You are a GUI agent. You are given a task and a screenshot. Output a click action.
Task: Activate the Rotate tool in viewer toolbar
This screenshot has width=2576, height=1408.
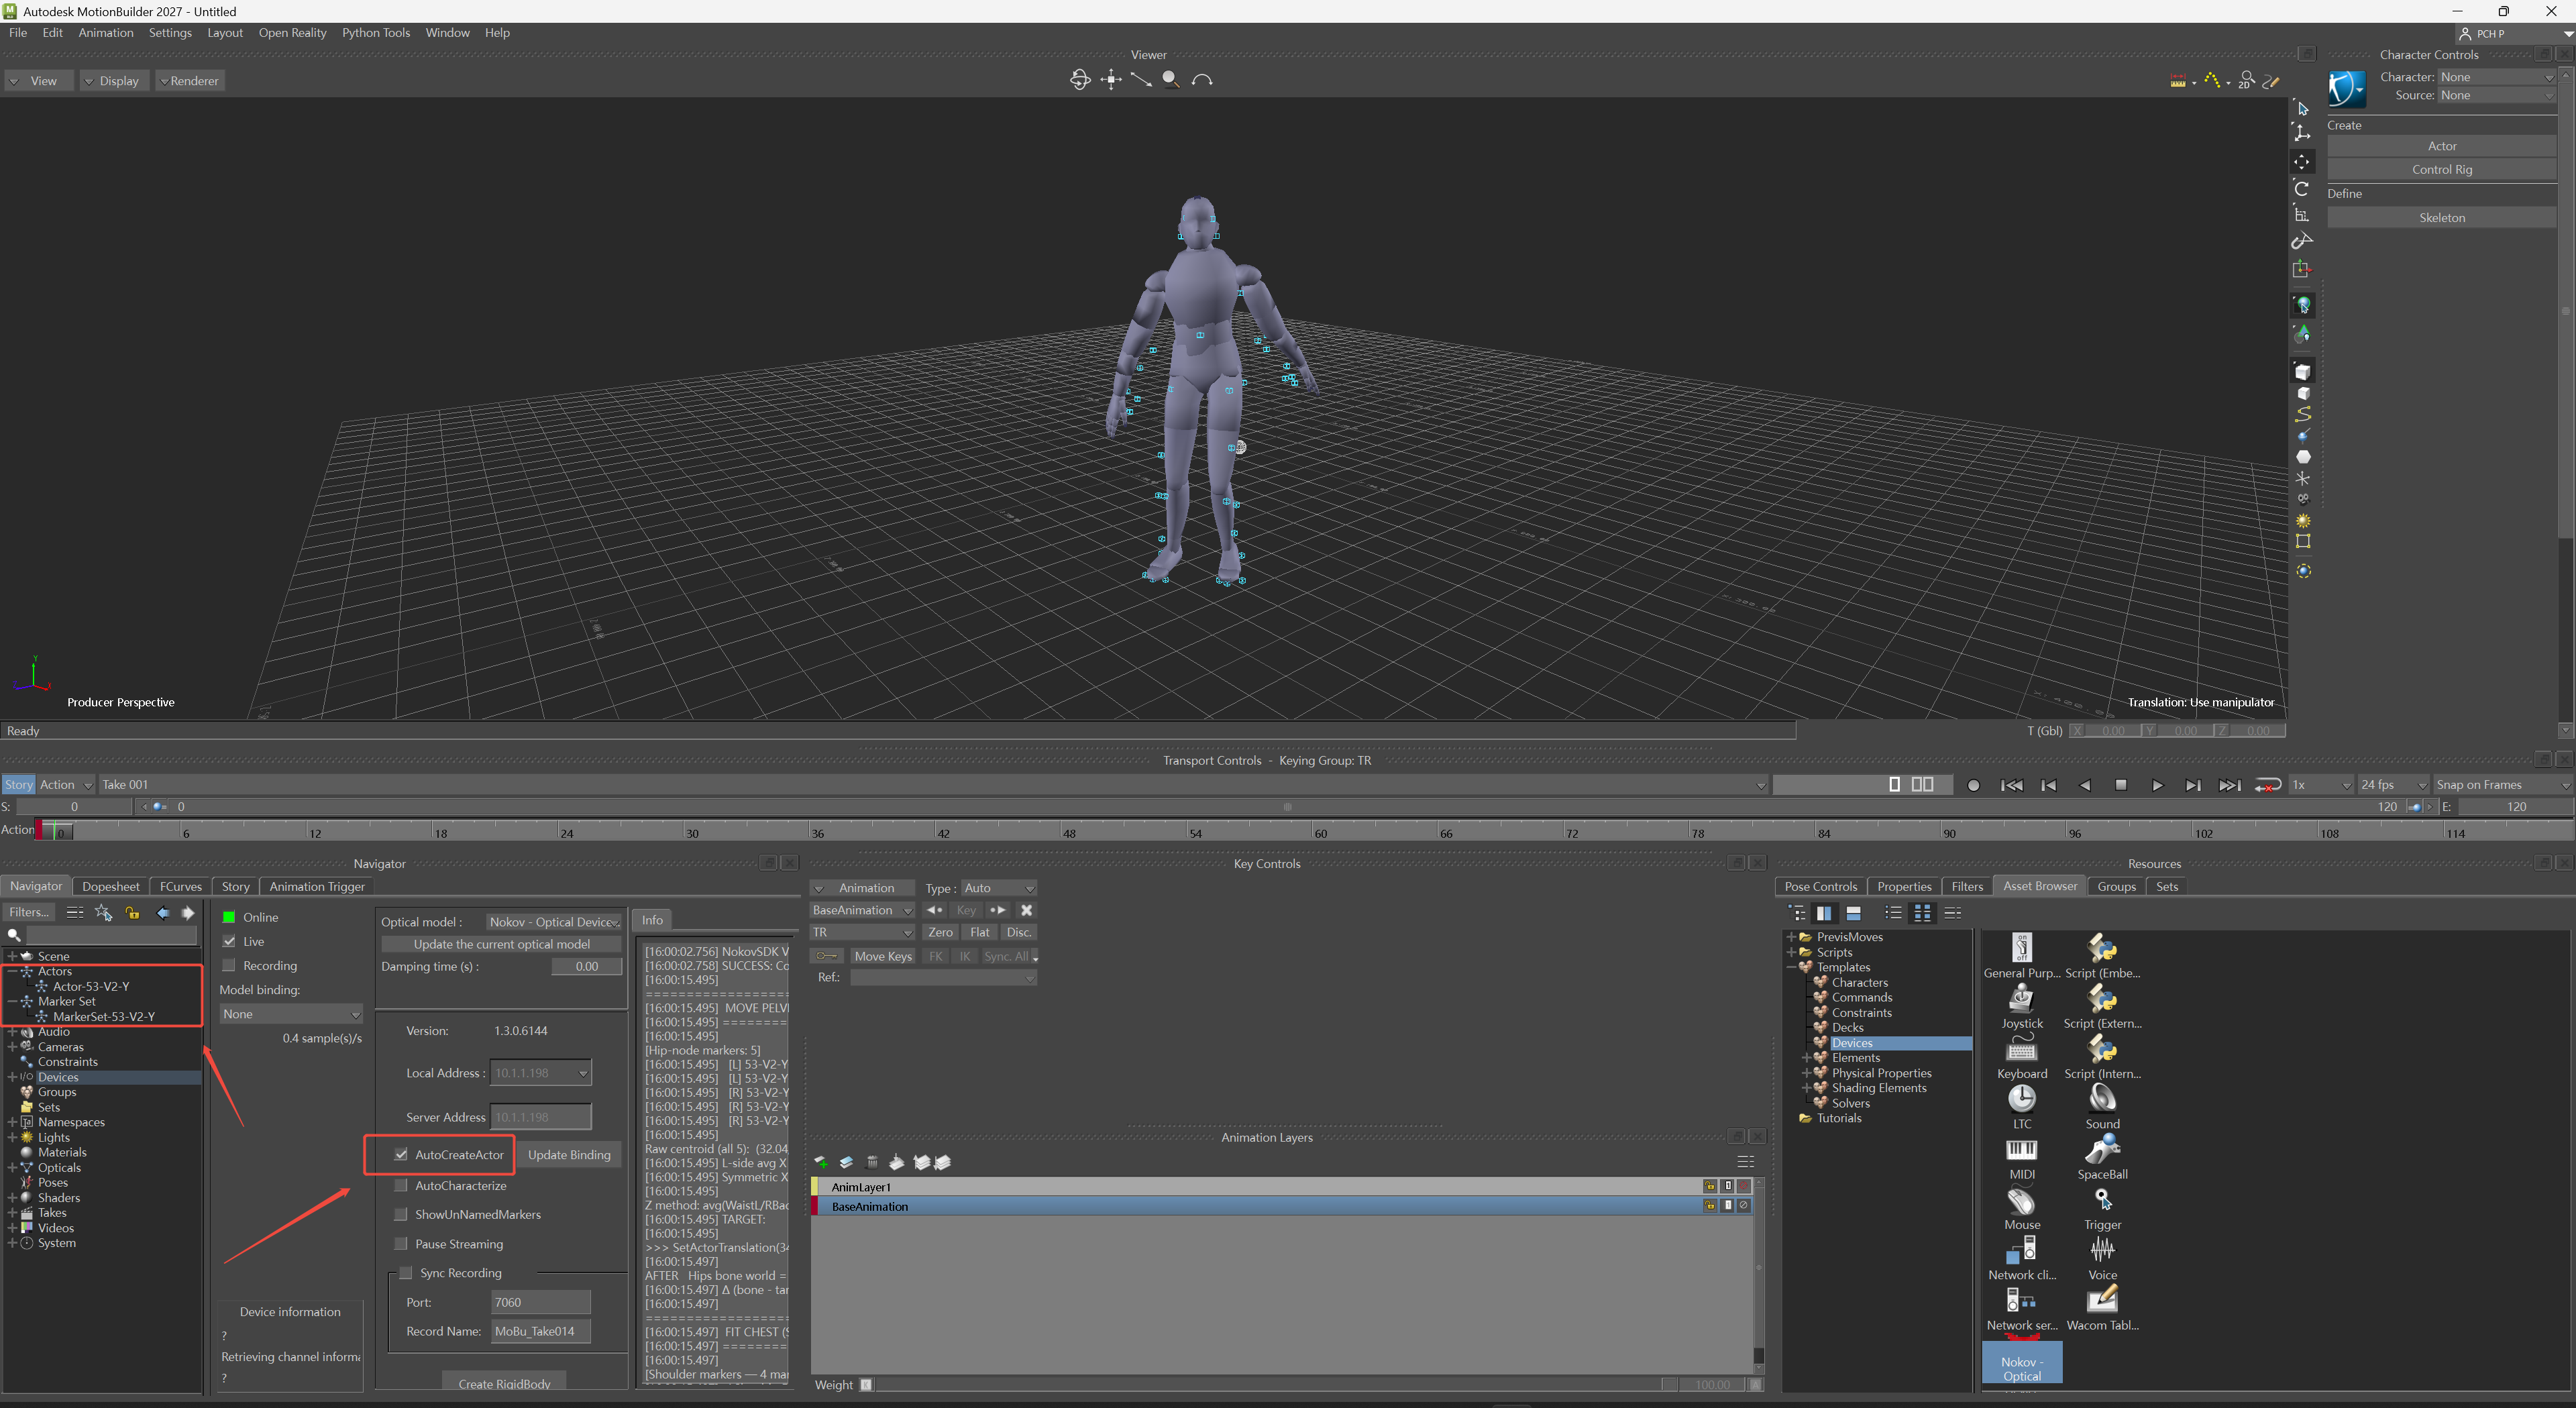(2302, 188)
